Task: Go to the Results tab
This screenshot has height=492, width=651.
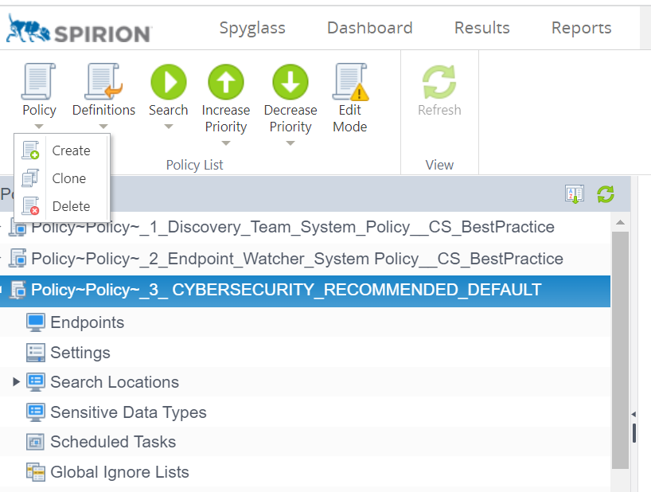Action: point(482,28)
